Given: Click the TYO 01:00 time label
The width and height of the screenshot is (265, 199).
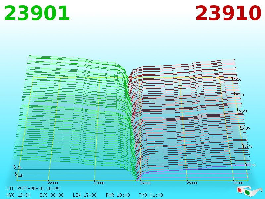Looking at the screenshot, I should [x=151, y=195].
